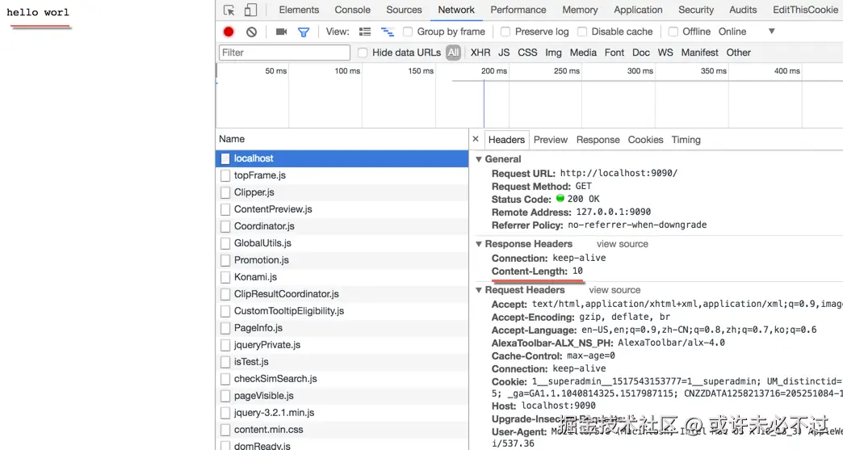Select the content.min.css request
Image resolution: width=843 pixels, height=450 pixels.
pyautogui.click(x=342, y=430)
